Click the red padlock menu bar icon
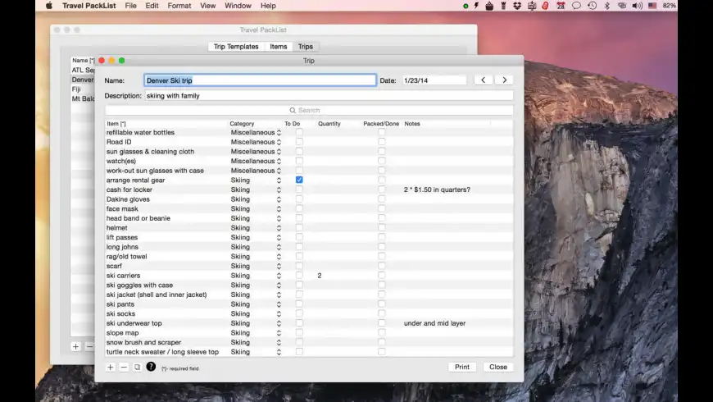Image resolution: width=713 pixels, height=402 pixels. click(545, 6)
